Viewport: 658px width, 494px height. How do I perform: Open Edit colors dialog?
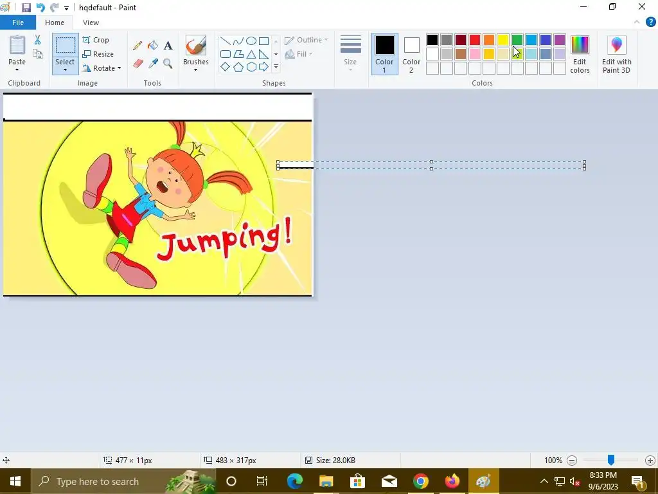coord(580,54)
